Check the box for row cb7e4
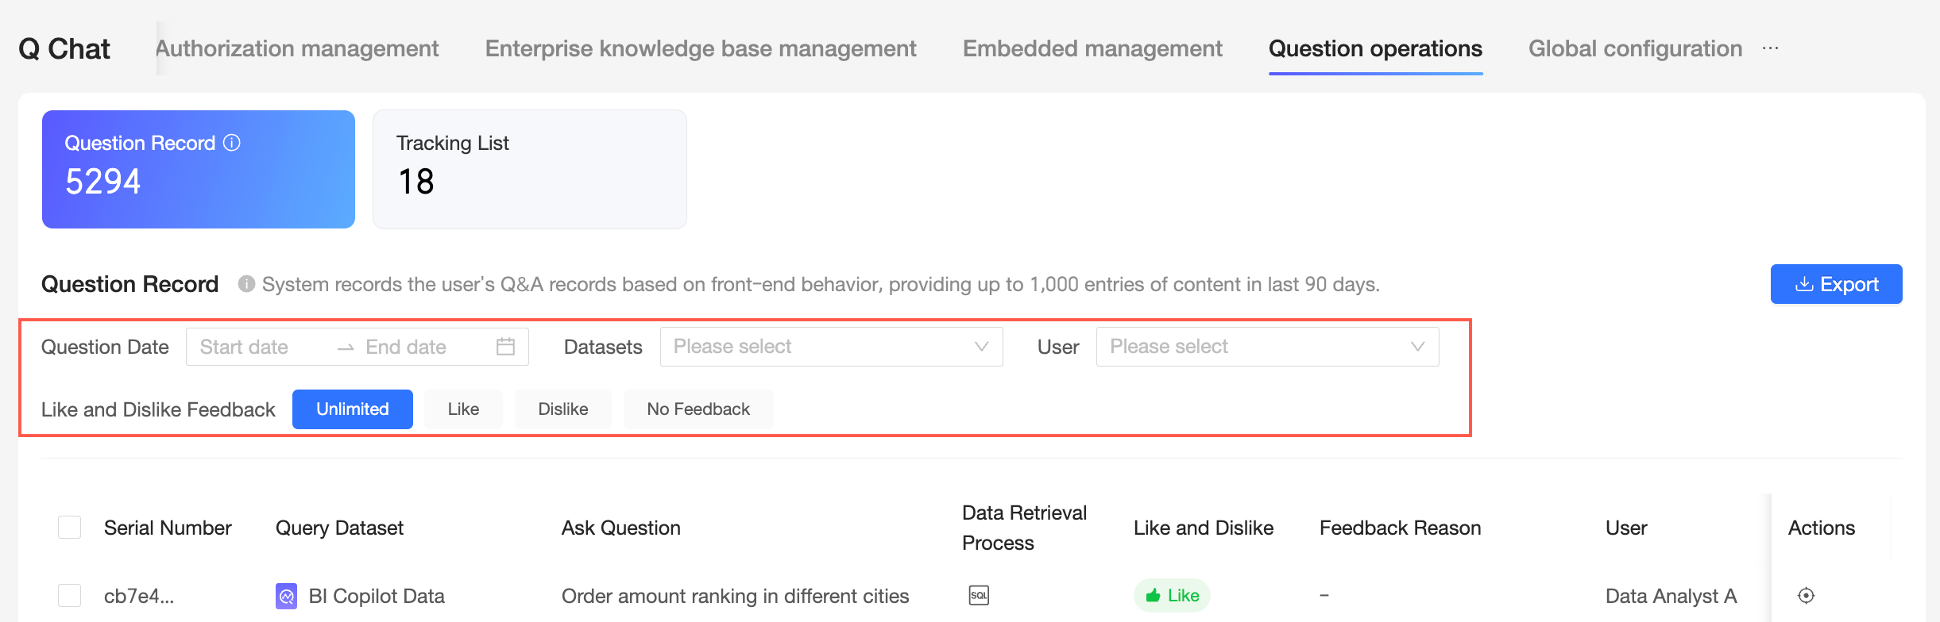1940x622 pixels. pos(70,595)
